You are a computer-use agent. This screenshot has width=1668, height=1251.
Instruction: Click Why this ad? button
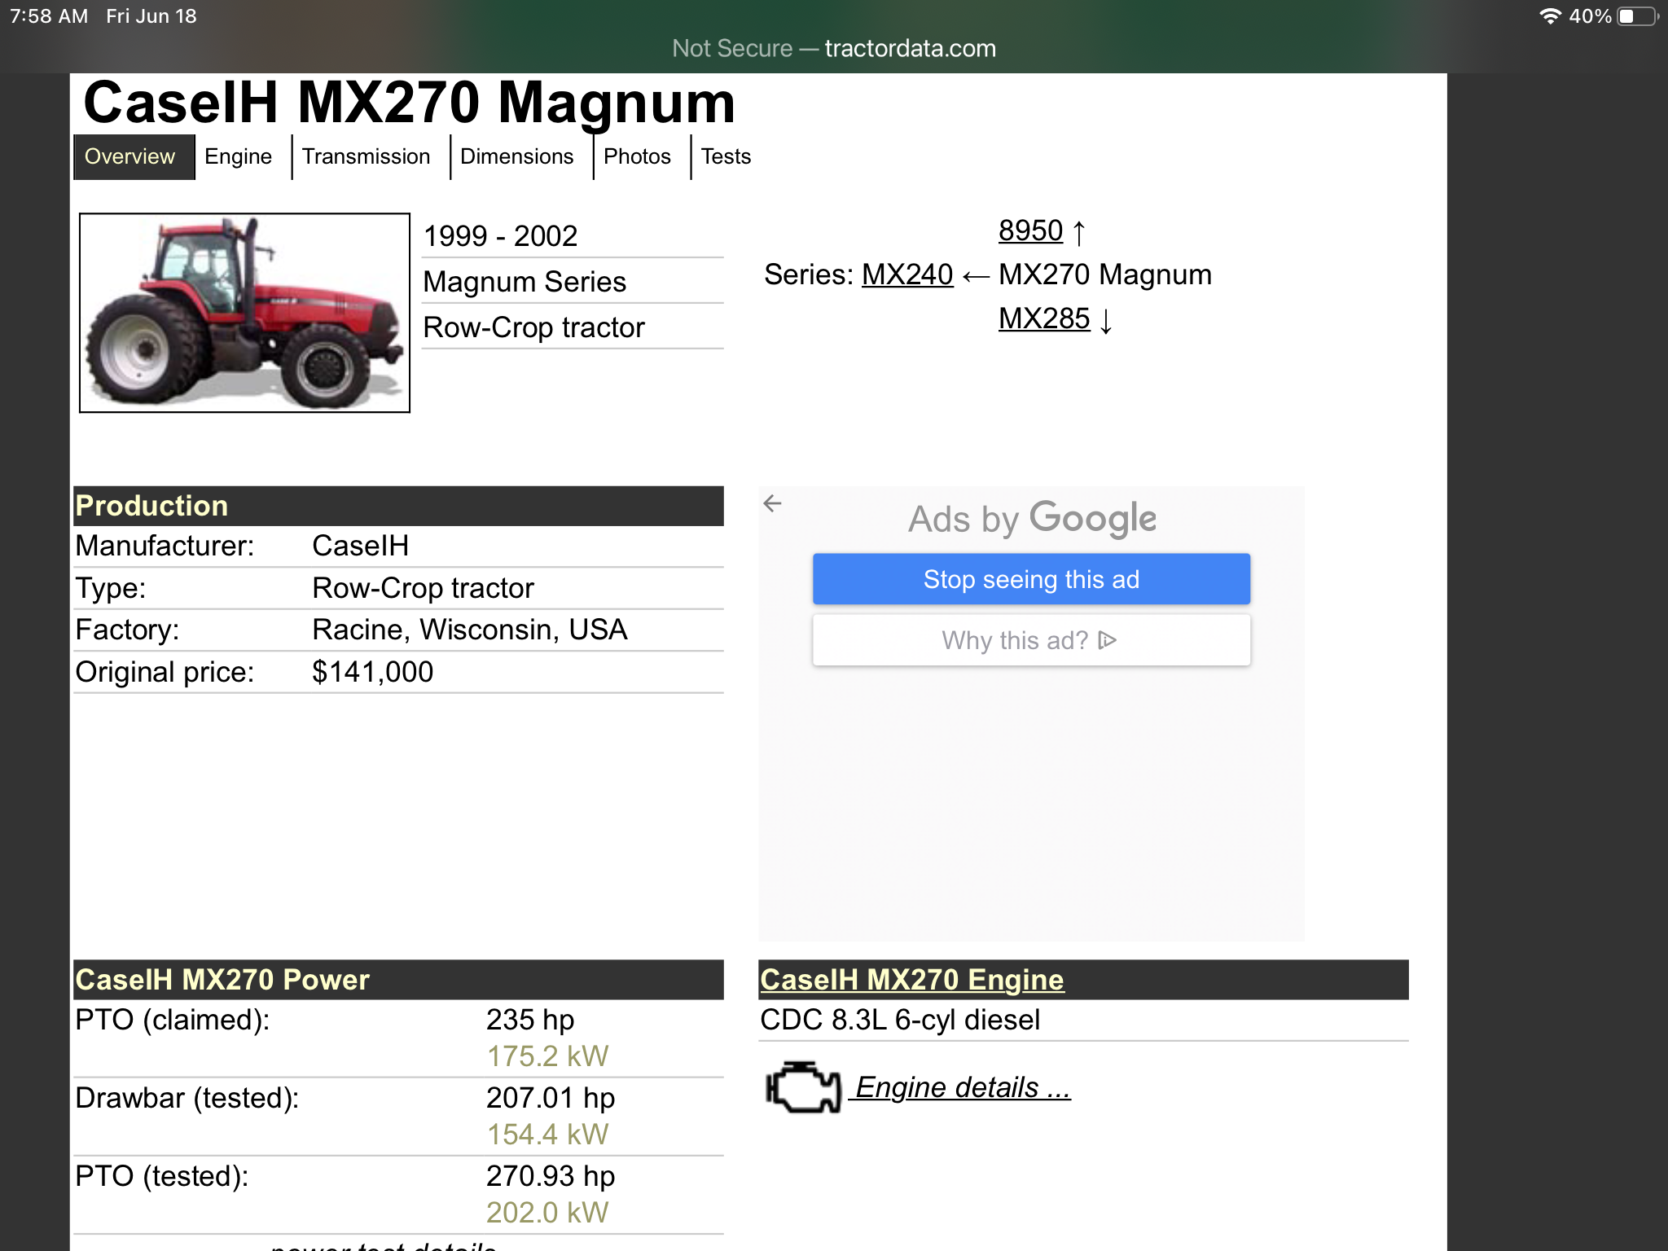point(1031,640)
